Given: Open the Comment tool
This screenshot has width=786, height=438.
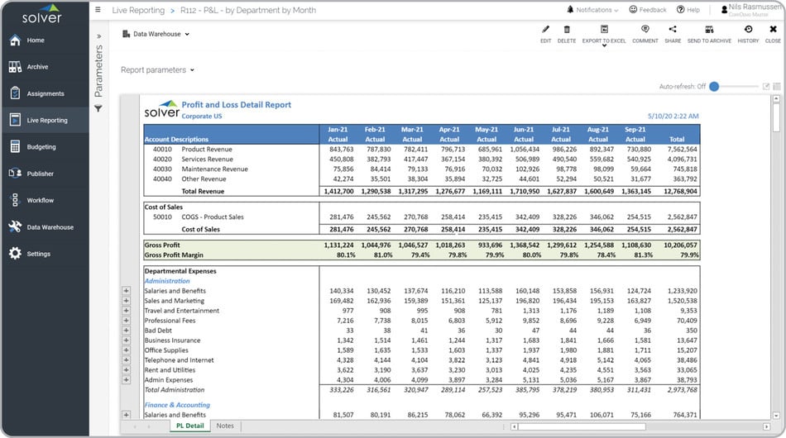Looking at the screenshot, I should (x=645, y=30).
